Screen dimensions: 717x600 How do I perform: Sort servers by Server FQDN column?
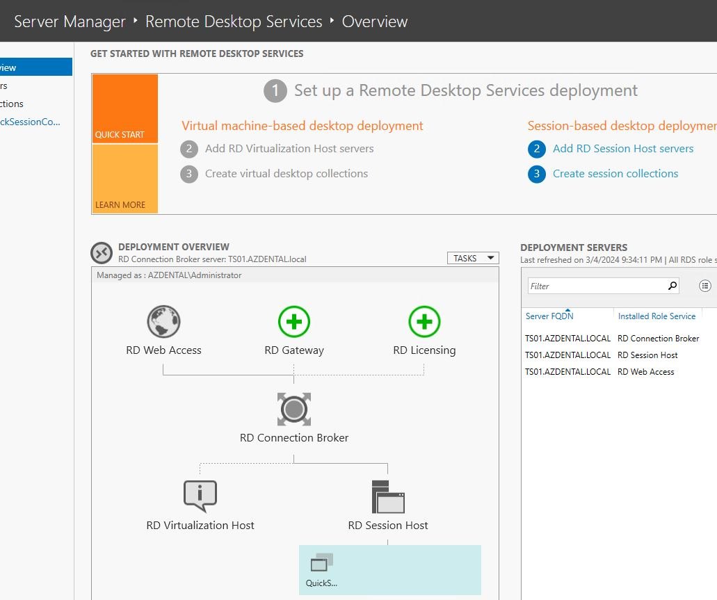(549, 316)
